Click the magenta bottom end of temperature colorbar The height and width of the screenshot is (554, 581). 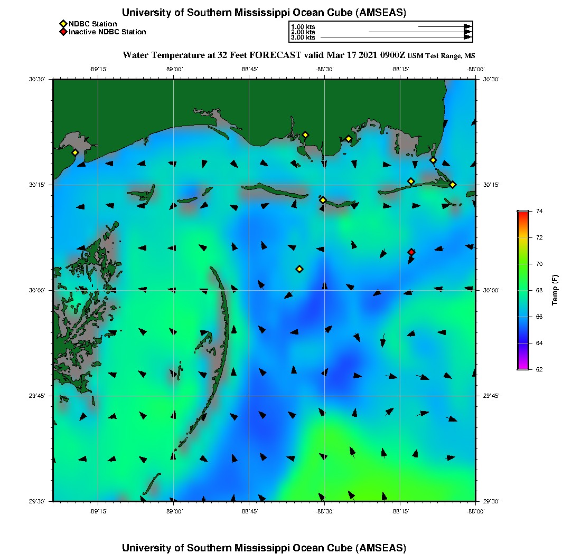click(x=522, y=367)
